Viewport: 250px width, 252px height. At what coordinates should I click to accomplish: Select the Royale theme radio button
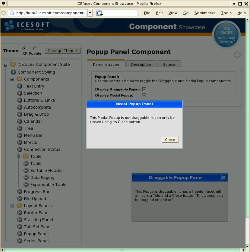click(x=35, y=48)
